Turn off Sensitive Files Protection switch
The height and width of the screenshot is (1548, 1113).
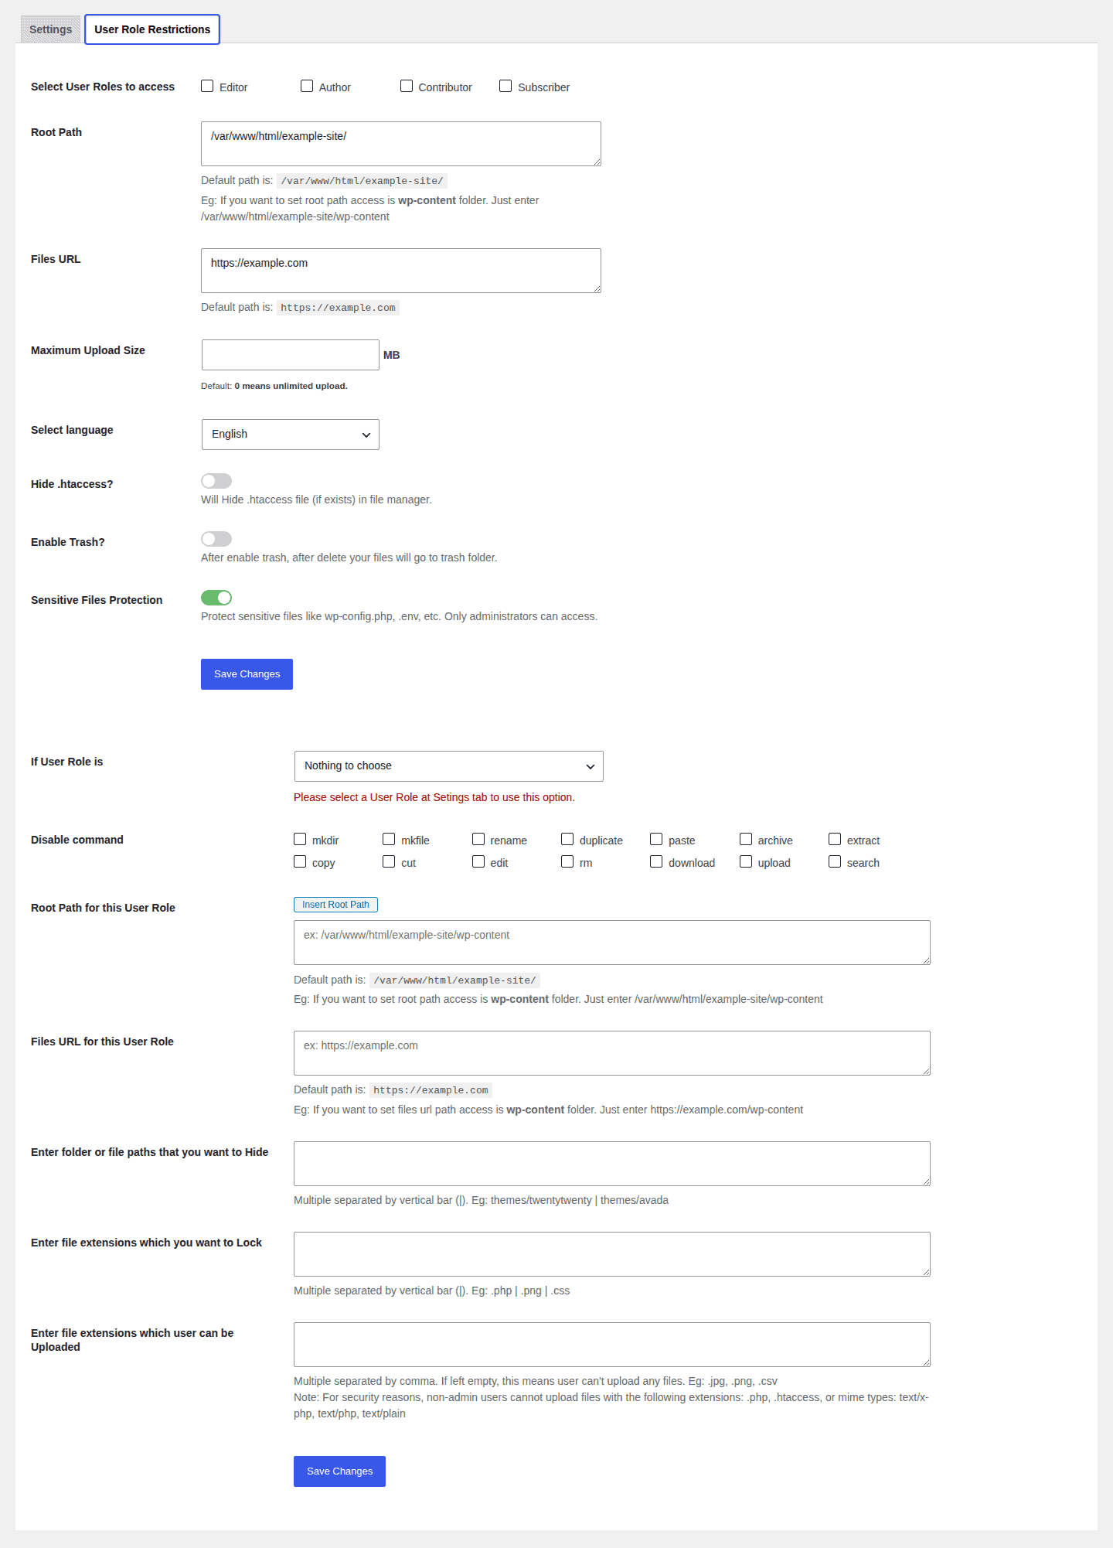[216, 598]
